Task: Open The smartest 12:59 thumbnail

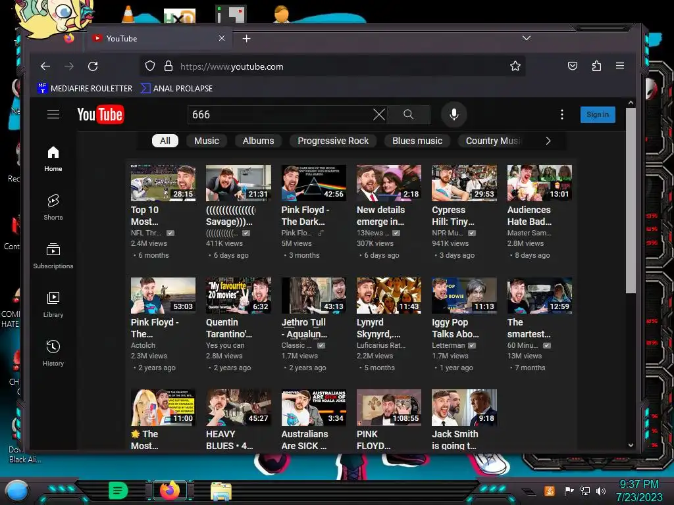Action: pyautogui.click(x=540, y=295)
